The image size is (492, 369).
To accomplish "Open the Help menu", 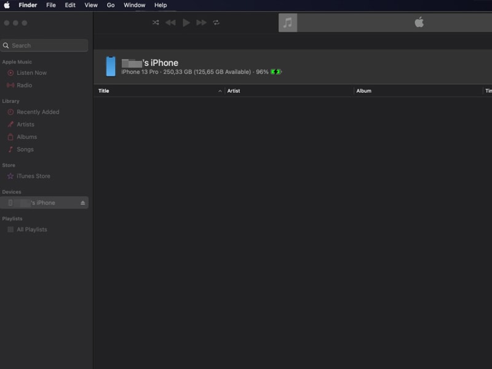I will click(161, 6).
